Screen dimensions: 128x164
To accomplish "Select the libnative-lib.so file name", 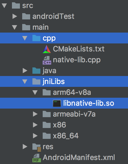I will 89,103.
